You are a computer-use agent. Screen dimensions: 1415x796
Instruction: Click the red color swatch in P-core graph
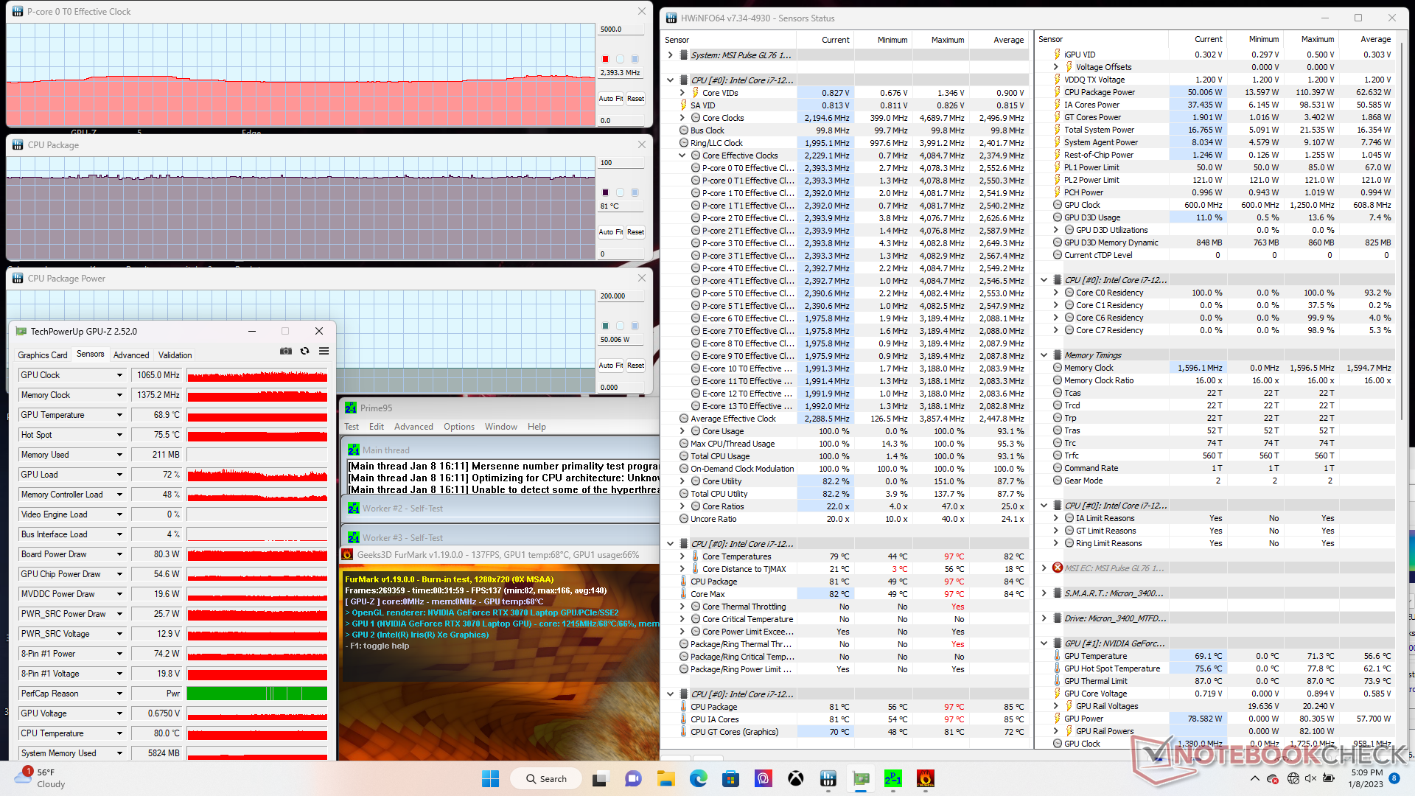click(605, 59)
